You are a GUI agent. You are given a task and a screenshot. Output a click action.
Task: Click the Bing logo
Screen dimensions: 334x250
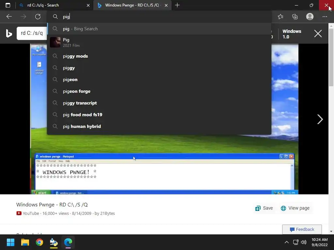[x=9, y=34]
